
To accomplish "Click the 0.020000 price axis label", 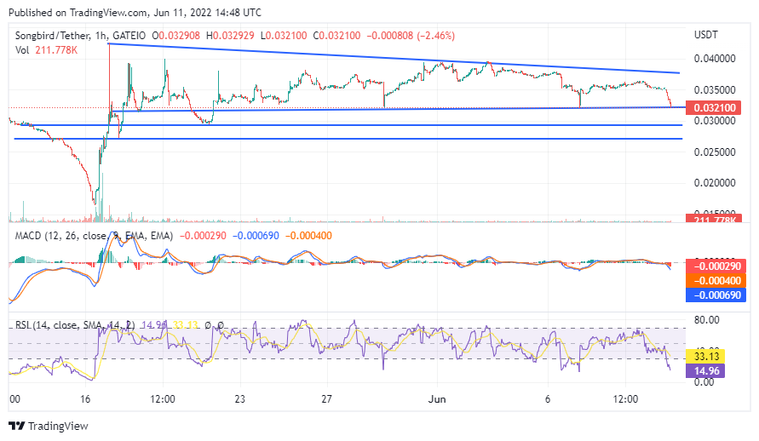I will pos(715,183).
